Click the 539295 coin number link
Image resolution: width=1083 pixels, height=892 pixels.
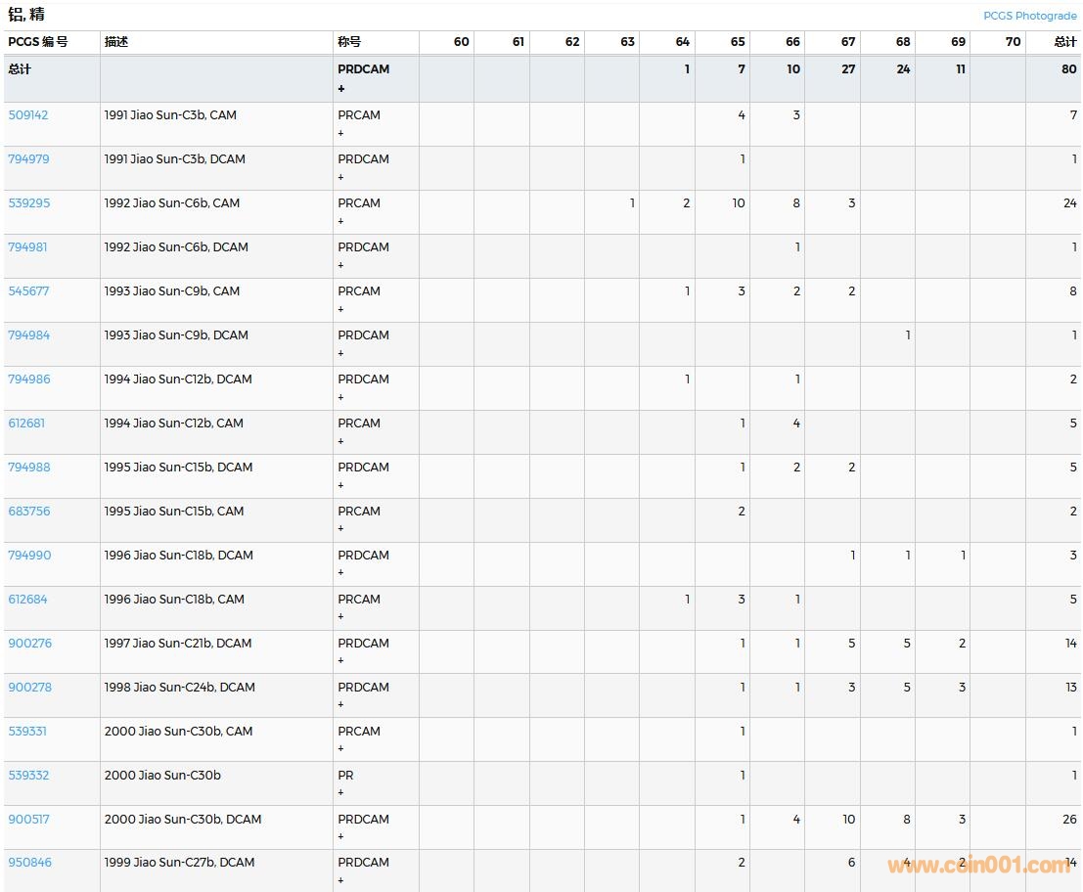[28, 203]
